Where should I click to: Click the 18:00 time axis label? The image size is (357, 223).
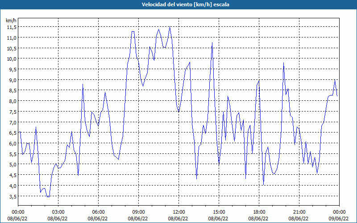click(259, 212)
